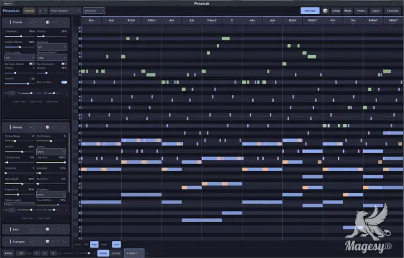Screen dimensions: 404x258
Task: Open the Phrase Length dropdown
Action: [x=20, y=204]
